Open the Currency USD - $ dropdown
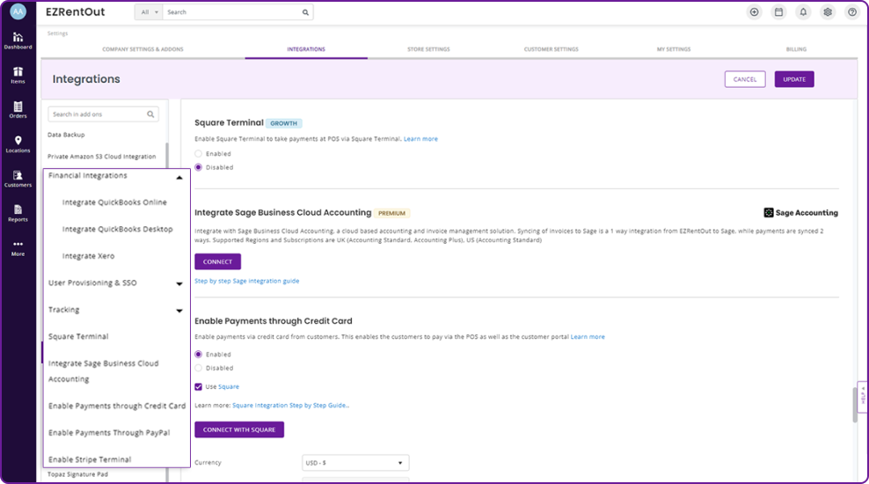The width and height of the screenshot is (869, 484). click(x=355, y=463)
